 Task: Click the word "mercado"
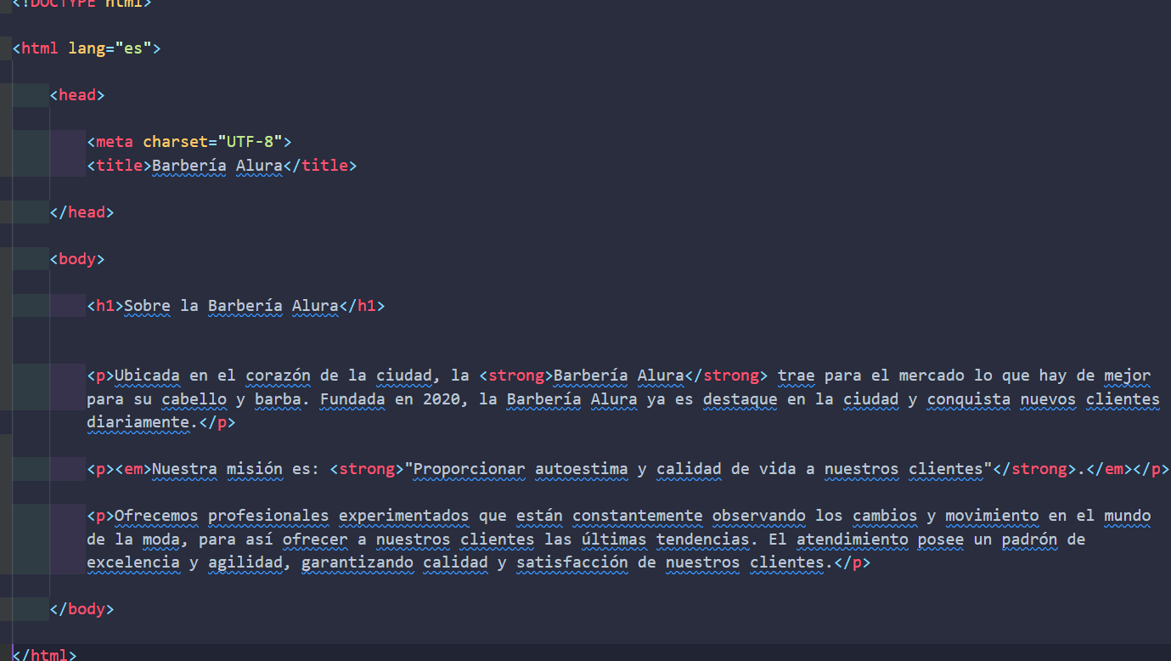[x=931, y=376]
